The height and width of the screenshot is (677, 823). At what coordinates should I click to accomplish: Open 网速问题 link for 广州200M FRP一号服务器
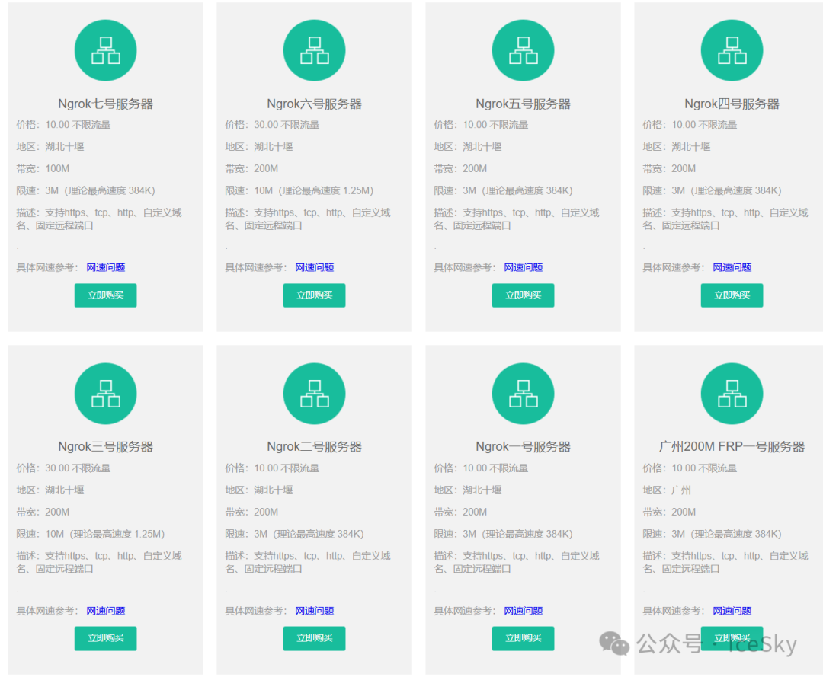(732, 611)
